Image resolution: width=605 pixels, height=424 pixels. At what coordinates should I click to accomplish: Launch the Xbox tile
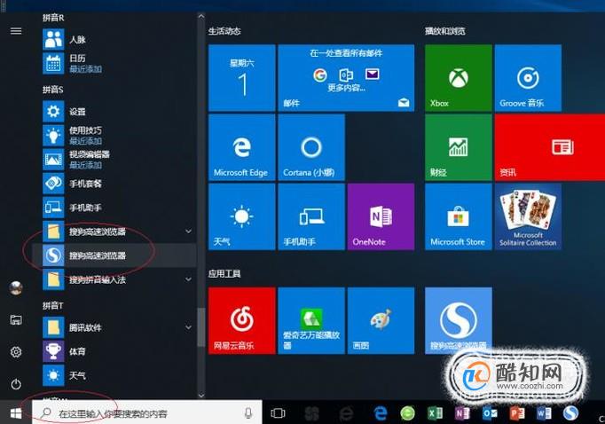tap(459, 78)
